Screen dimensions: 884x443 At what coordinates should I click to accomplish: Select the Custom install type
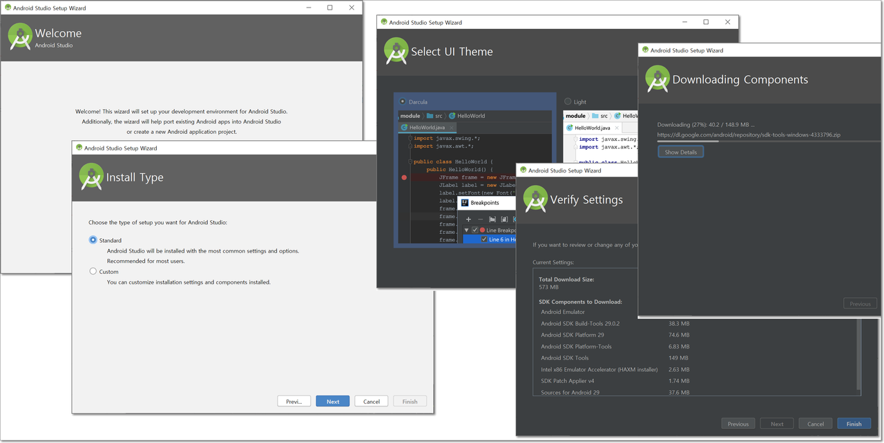coord(93,271)
